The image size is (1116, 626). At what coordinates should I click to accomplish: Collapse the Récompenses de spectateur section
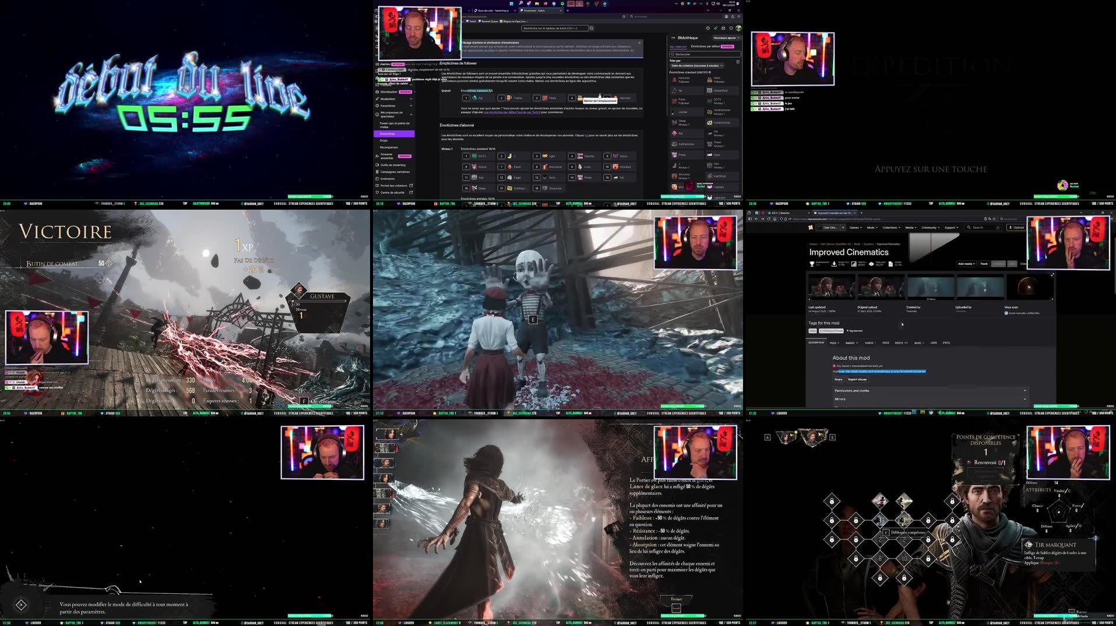(411, 114)
